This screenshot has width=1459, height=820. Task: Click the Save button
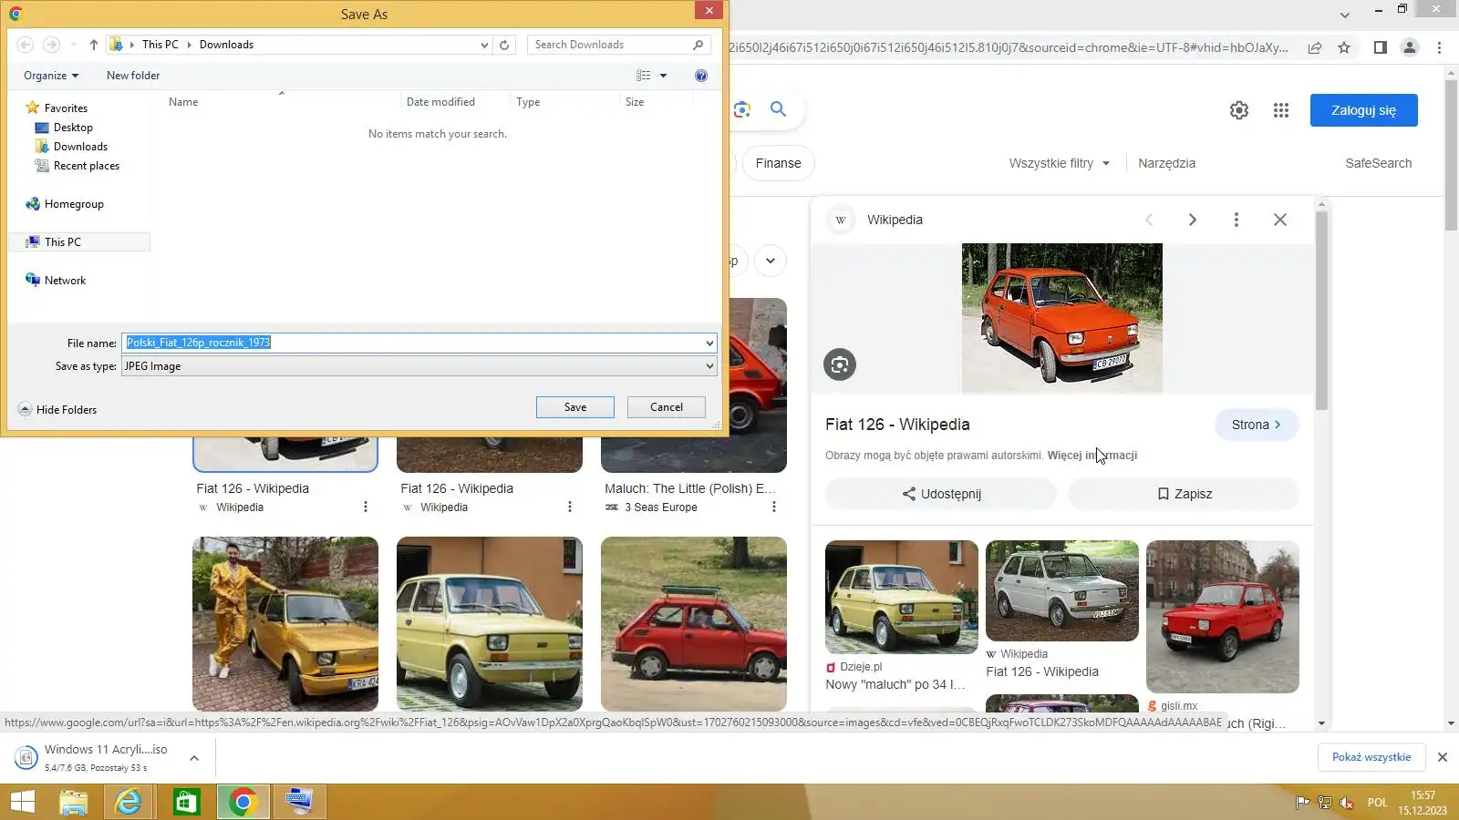(x=575, y=407)
